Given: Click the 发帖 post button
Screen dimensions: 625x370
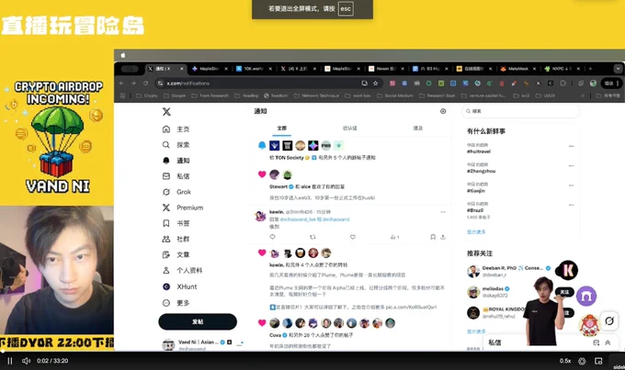Looking at the screenshot, I should 198,322.
